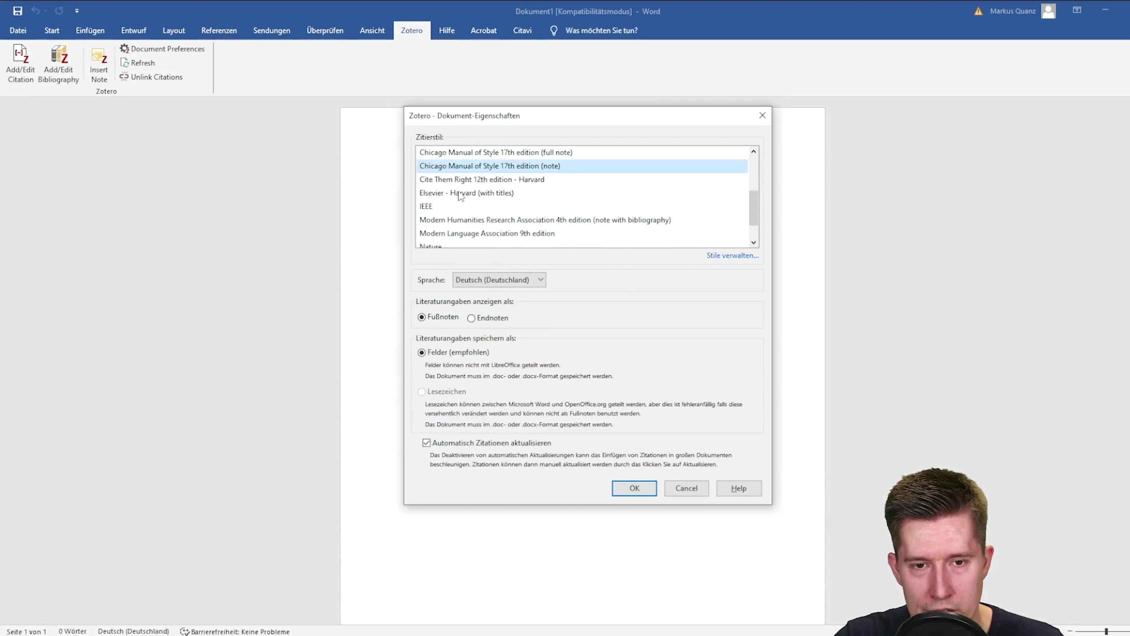
Task: Confirm the dialog with the OK button
Action: point(634,488)
